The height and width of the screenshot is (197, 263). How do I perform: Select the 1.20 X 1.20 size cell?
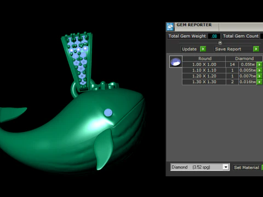[204, 76]
